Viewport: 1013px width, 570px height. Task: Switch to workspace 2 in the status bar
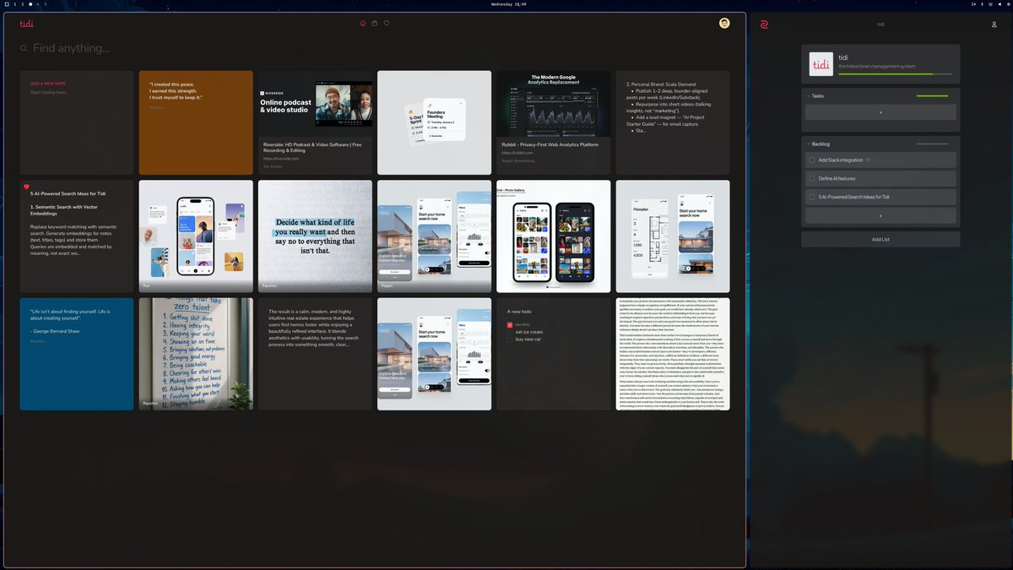click(x=23, y=3)
